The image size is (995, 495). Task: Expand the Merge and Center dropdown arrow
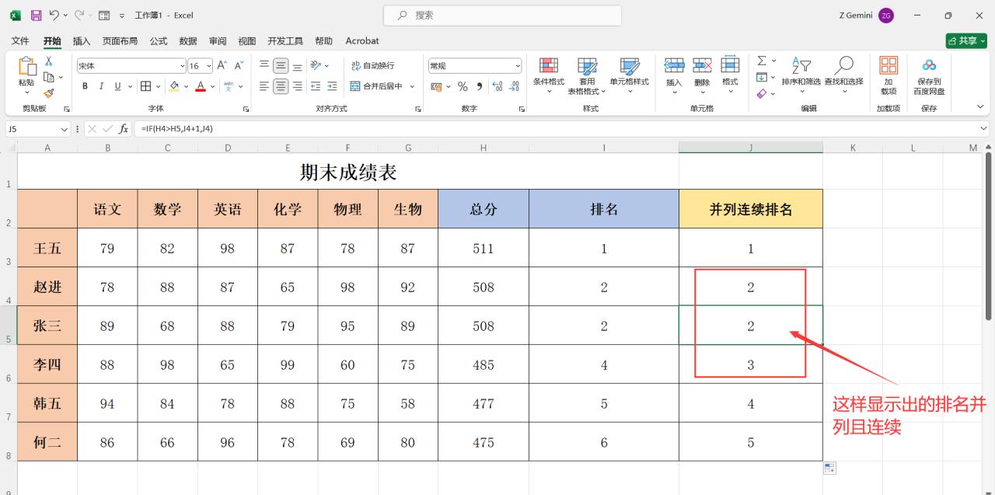[x=412, y=86]
